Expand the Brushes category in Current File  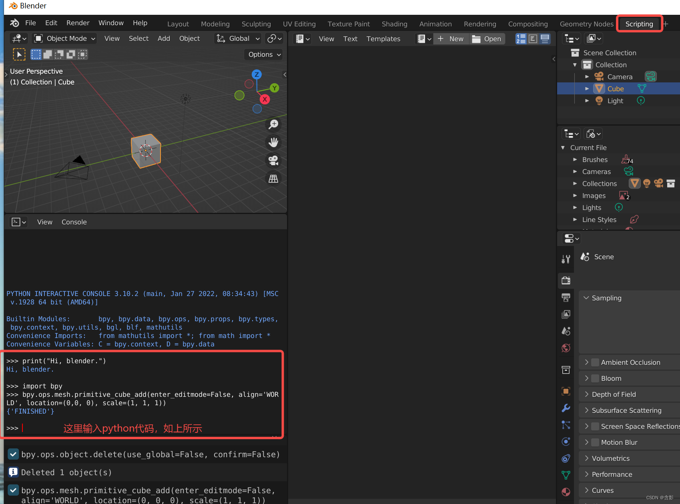[575, 160]
